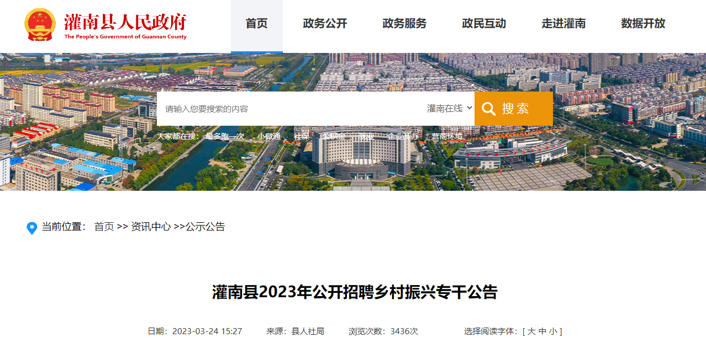Go to 政民互动 section
Image resolution: width=706 pixels, height=343 pixels.
[x=484, y=24]
